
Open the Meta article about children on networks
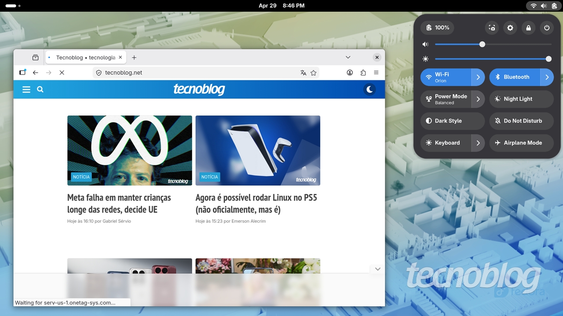tap(119, 203)
